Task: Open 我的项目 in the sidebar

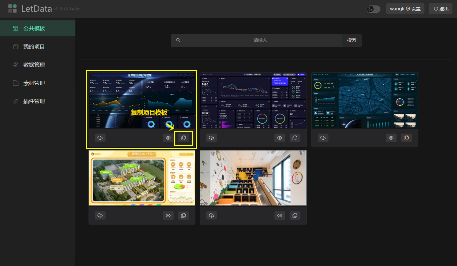Action: [34, 47]
